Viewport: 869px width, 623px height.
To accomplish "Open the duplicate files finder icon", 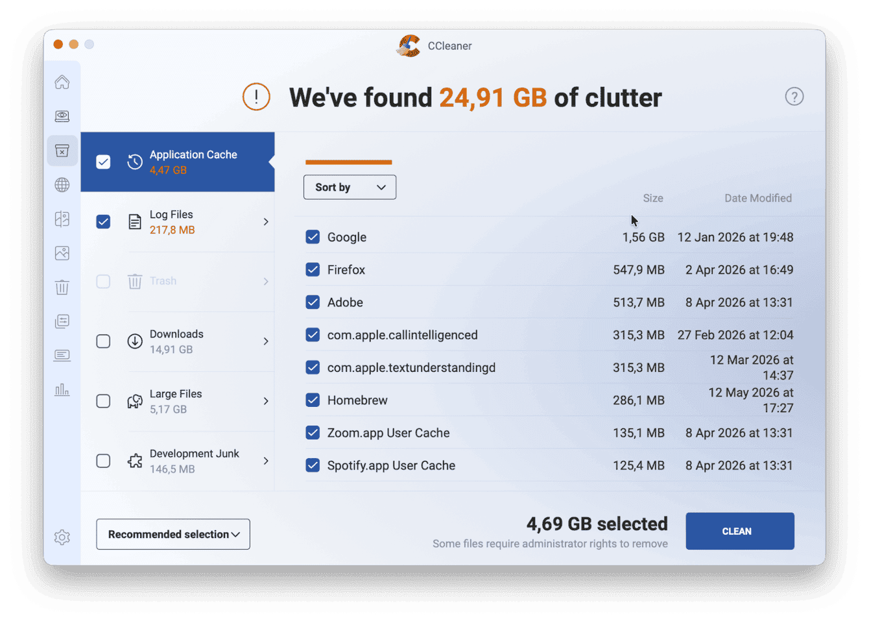I will [x=62, y=219].
